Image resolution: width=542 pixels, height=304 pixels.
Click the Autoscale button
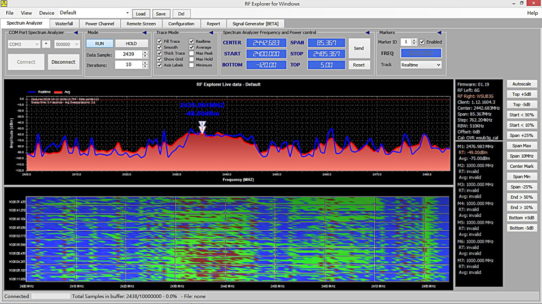tap(522, 84)
